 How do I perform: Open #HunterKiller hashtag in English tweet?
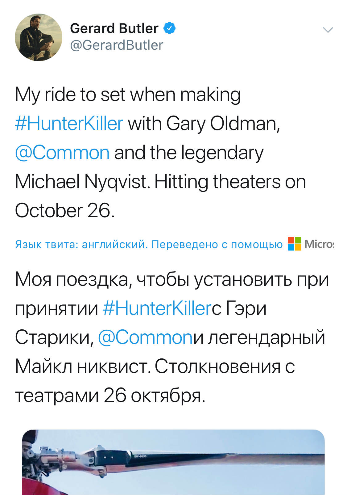click(x=69, y=124)
